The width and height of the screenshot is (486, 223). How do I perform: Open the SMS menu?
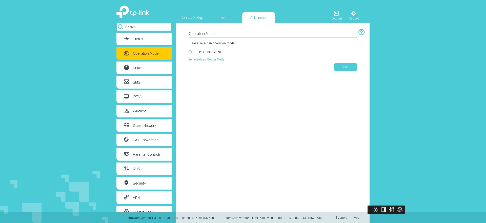(x=144, y=82)
